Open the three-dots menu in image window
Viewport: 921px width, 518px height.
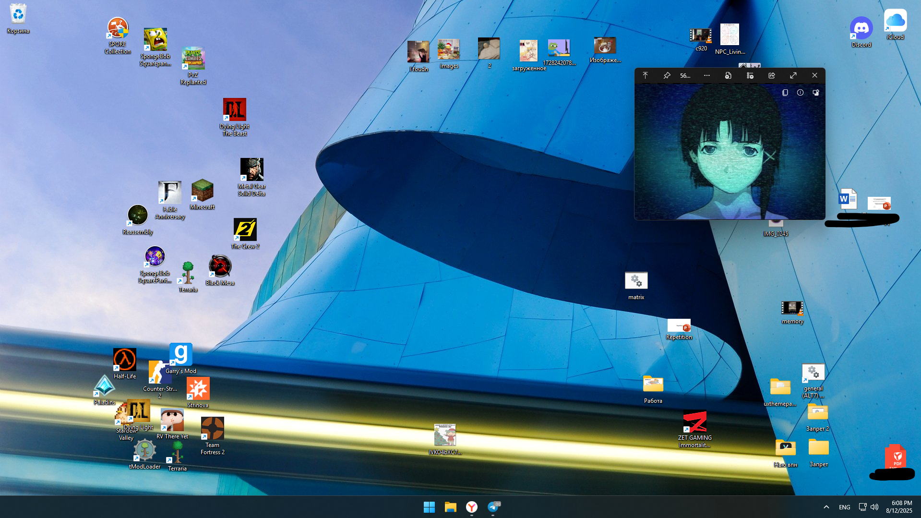tap(706, 75)
